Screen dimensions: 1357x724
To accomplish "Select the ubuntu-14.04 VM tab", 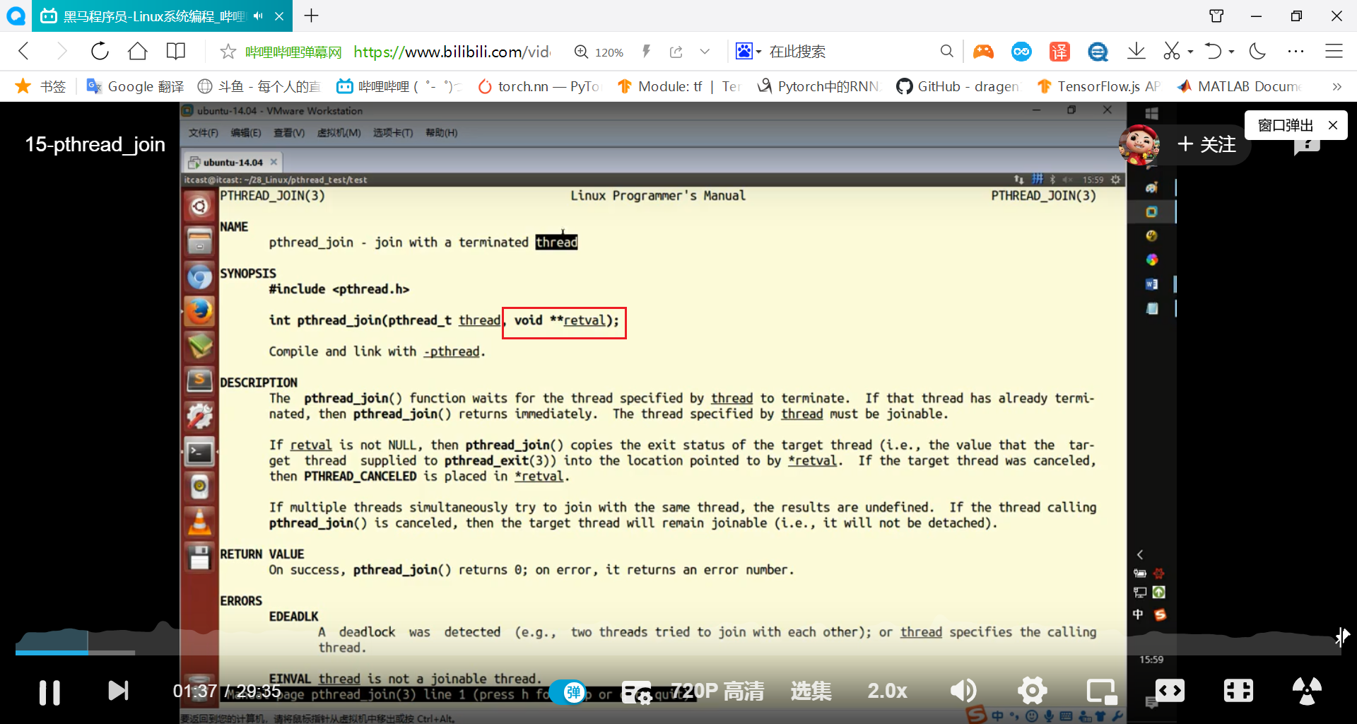I will pos(233,162).
